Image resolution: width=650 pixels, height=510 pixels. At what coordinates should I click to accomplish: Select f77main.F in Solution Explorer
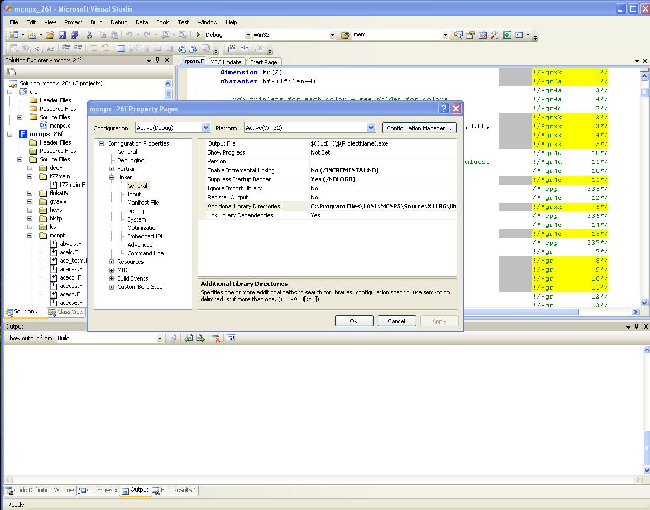[72, 185]
